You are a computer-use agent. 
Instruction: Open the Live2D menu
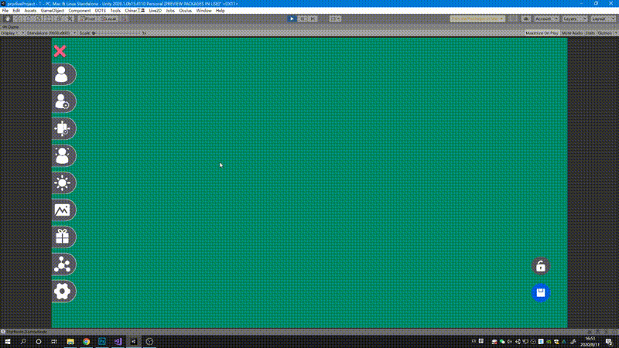156,11
